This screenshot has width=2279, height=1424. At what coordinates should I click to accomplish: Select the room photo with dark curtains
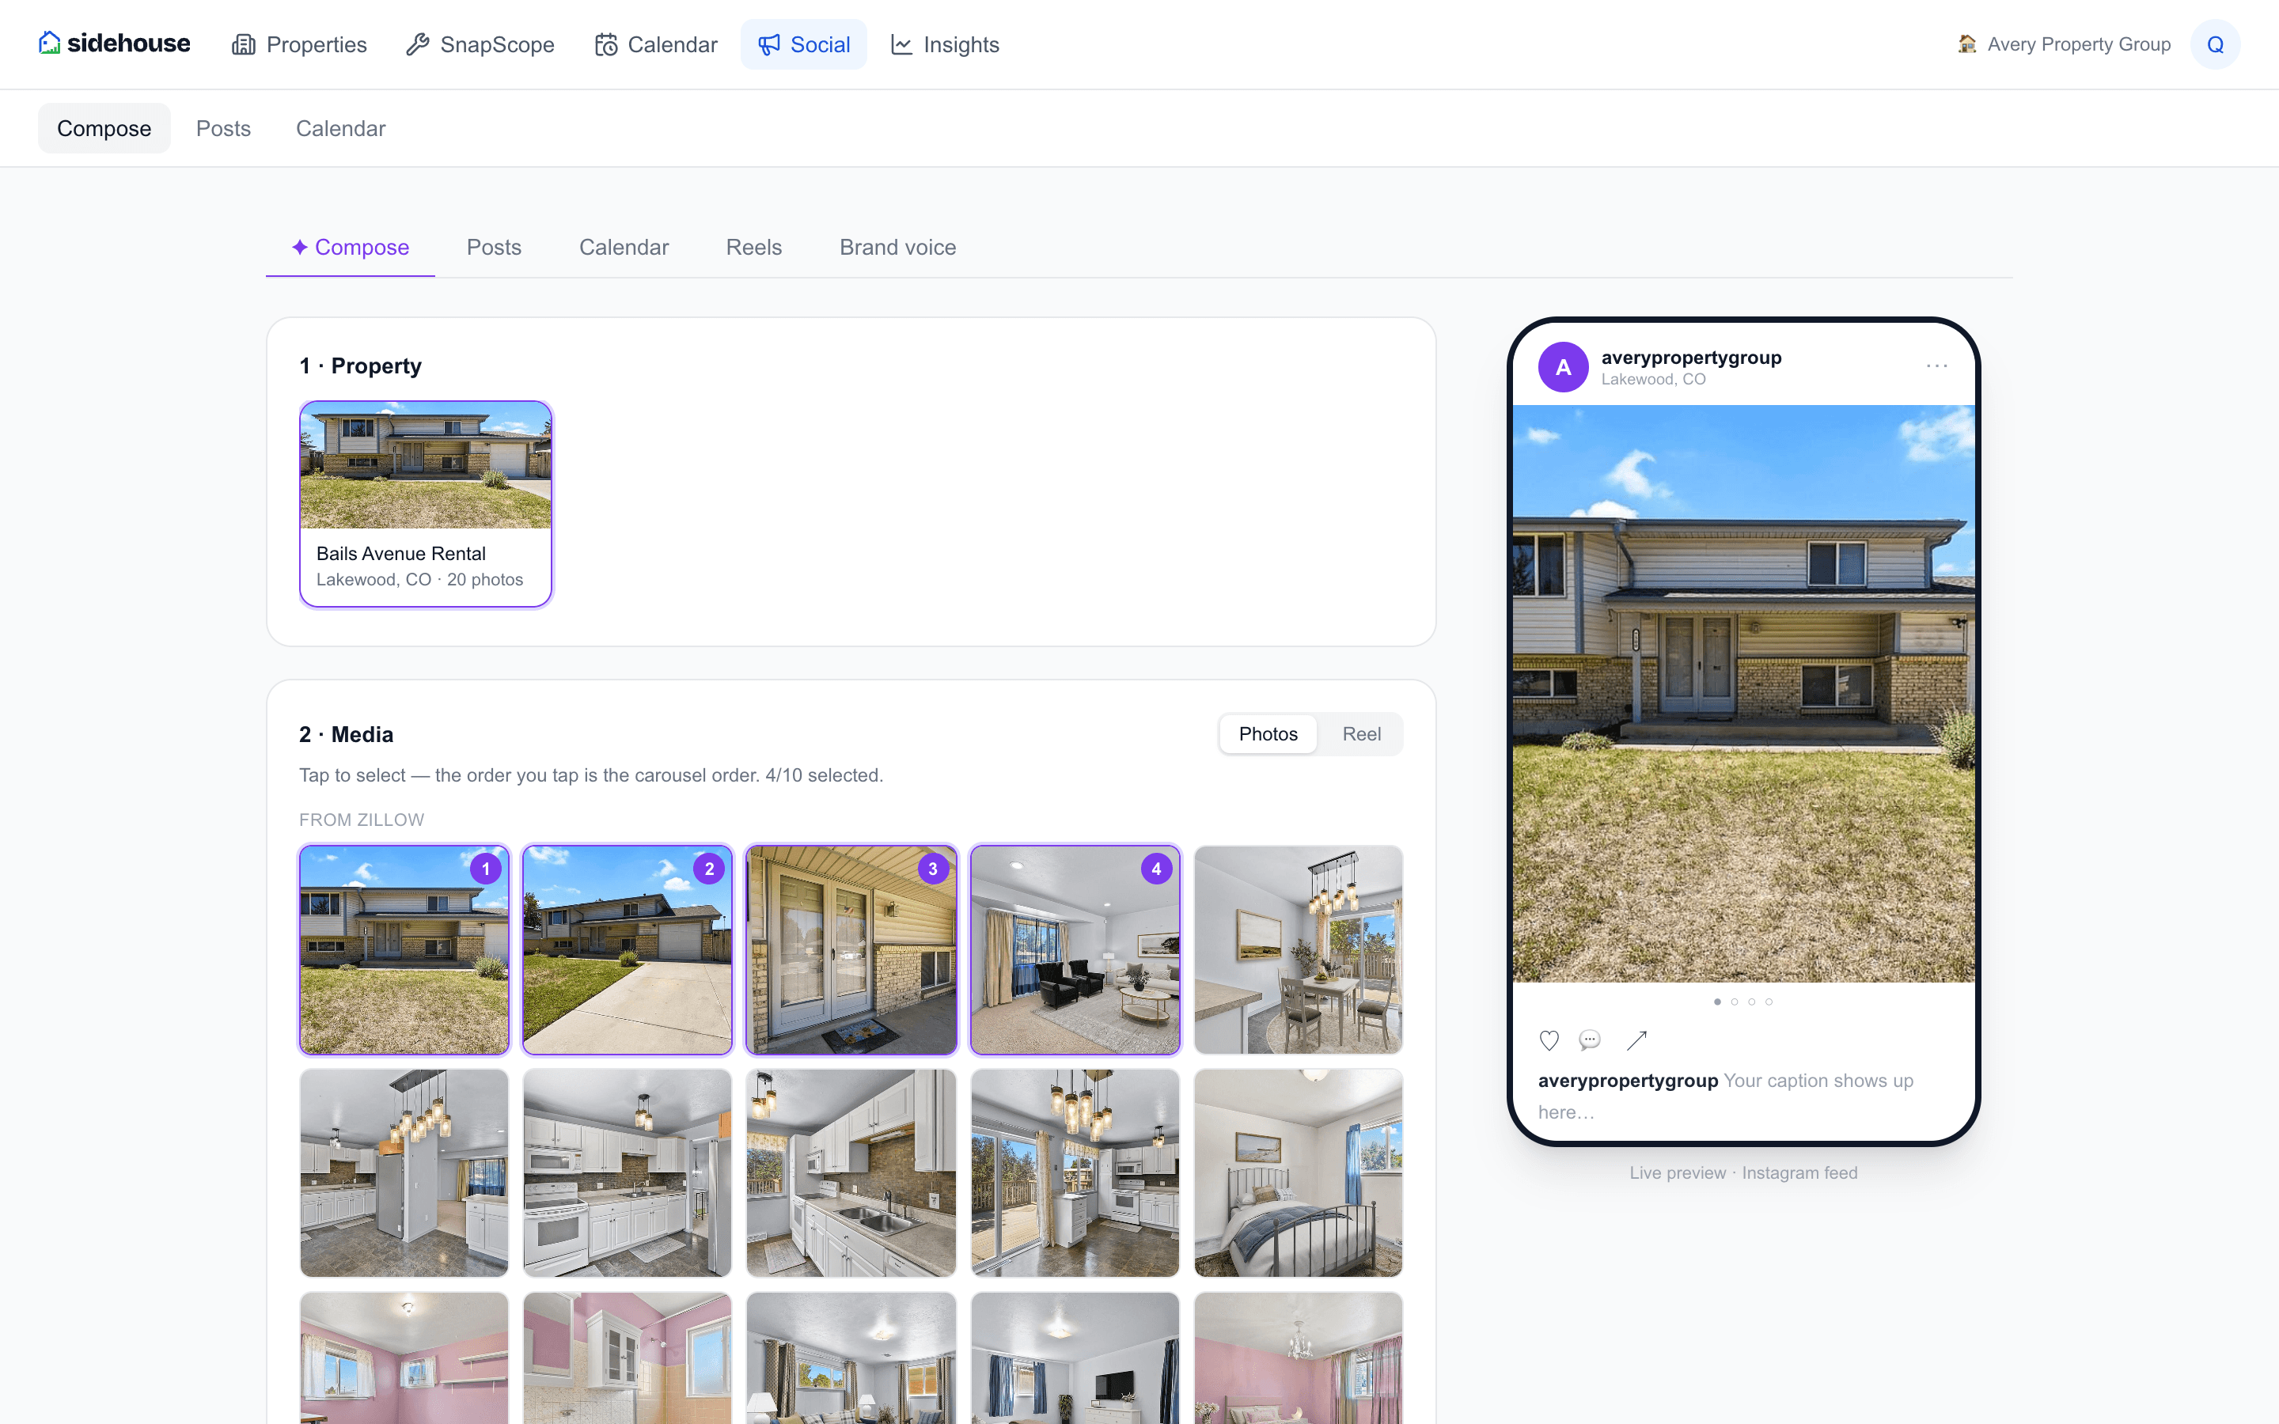[x=851, y=1357]
